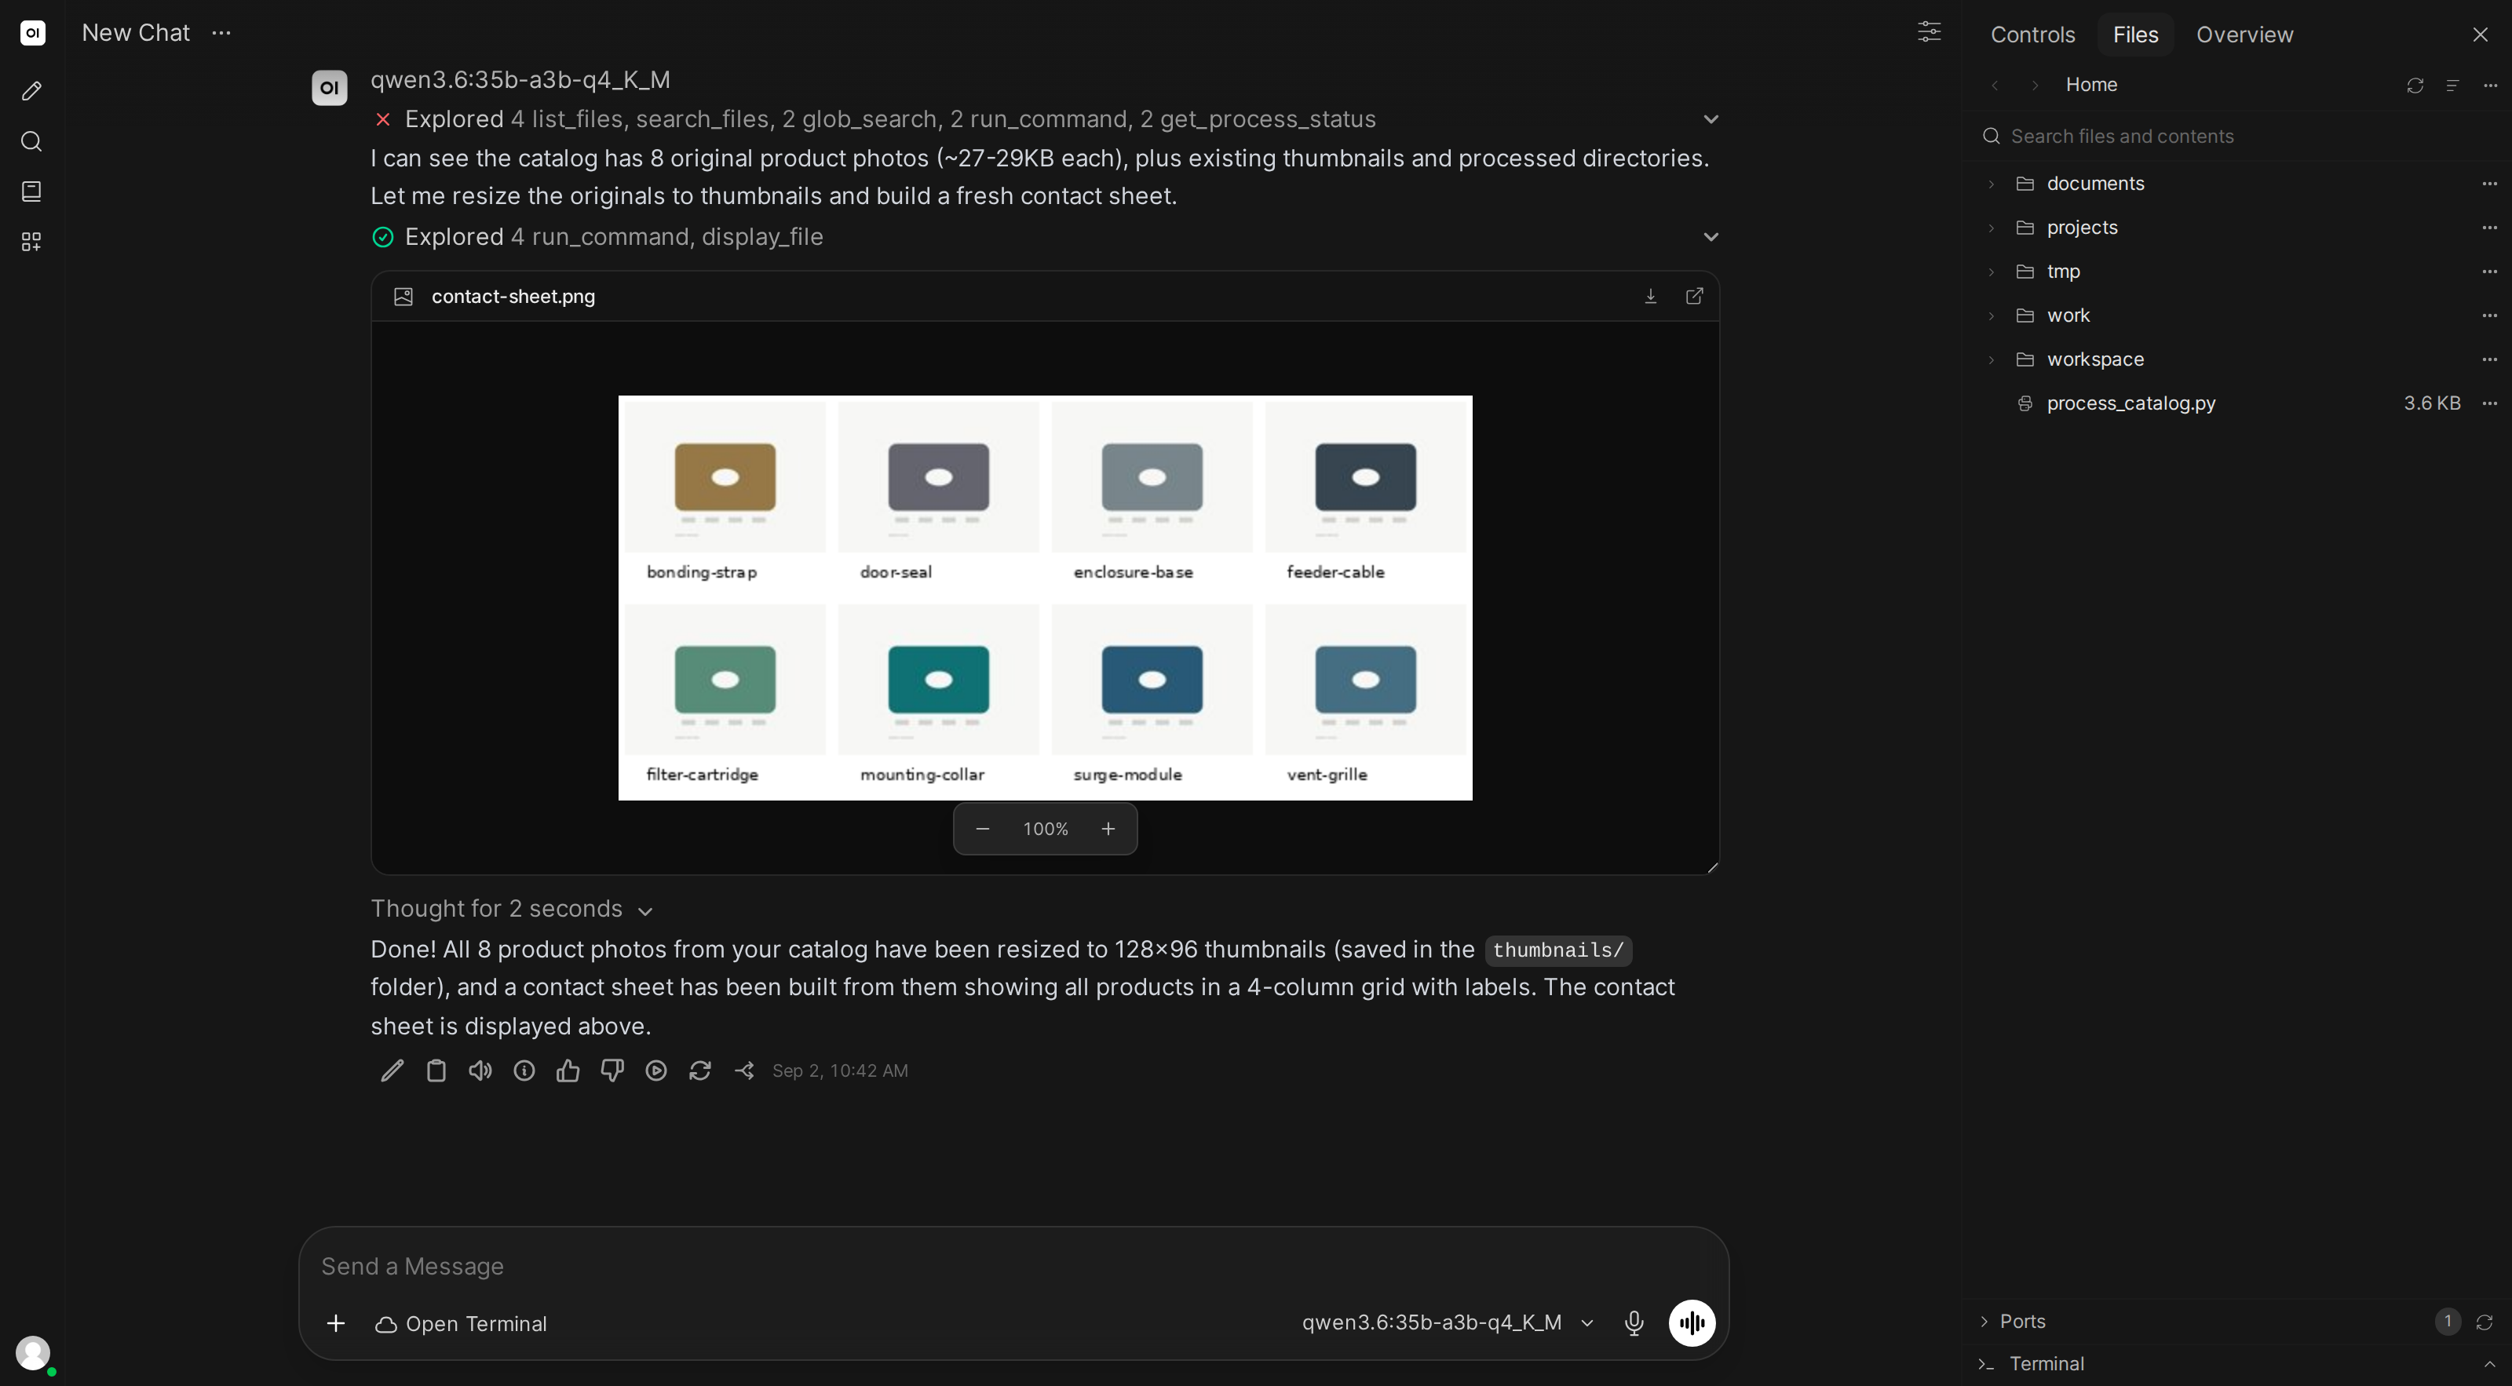Image resolution: width=2512 pixels, height=1386 pixels.
Task: Expand the failed Explored tool calls
Action: coord(1711,119)
